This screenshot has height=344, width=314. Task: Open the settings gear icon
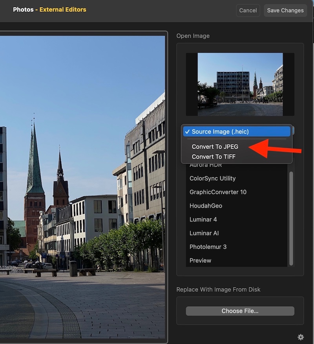(301, 337)
